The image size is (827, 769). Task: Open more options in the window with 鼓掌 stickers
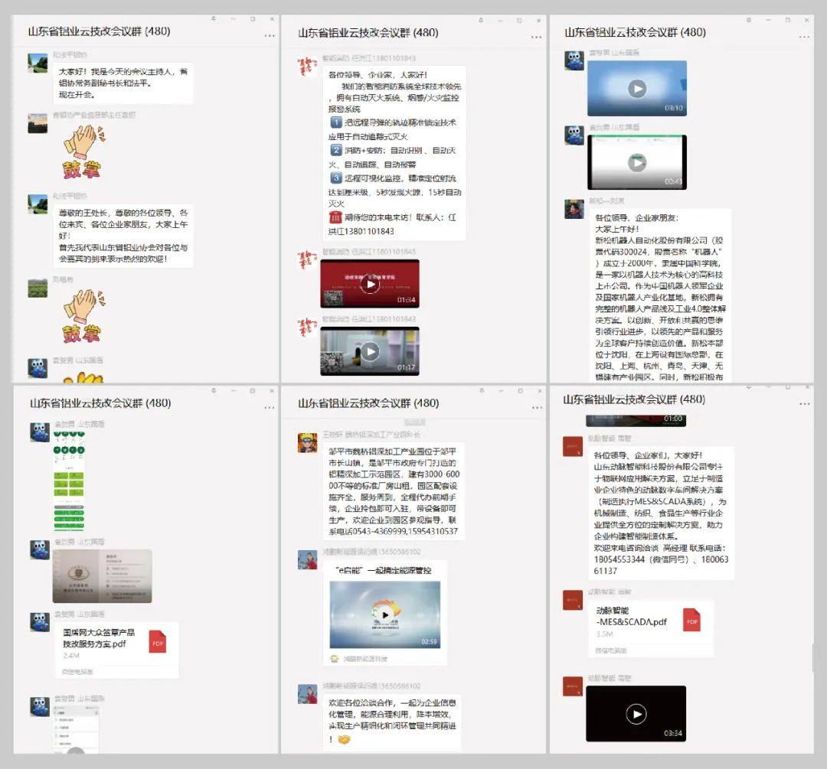click(x=269, y=36)
